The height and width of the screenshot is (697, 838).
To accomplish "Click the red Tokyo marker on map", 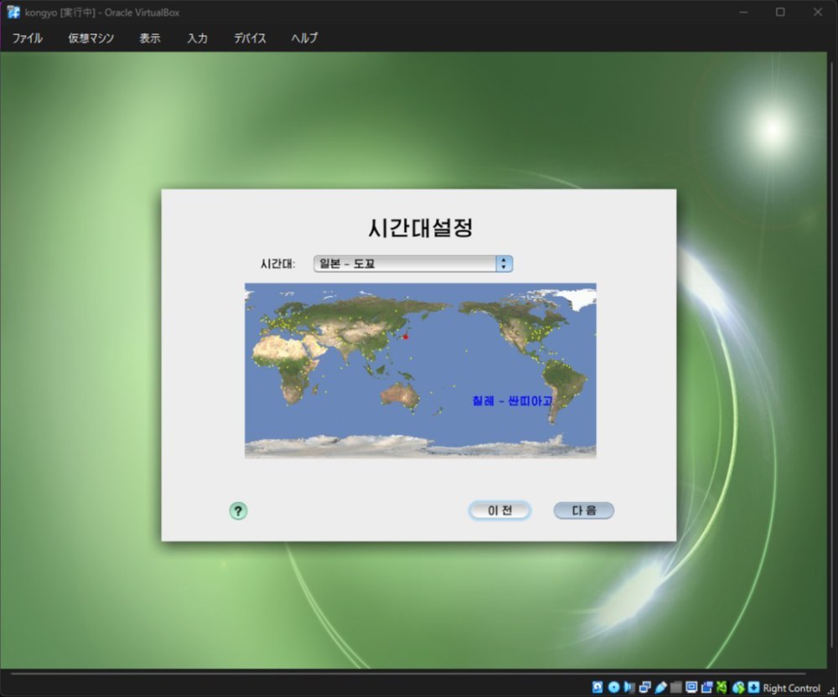I will click(406, 337).
